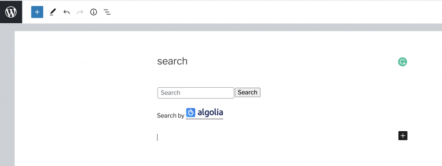The image size is (442, 166).
Task: Open the document Details info icon
Action: (x=94, y=12)
